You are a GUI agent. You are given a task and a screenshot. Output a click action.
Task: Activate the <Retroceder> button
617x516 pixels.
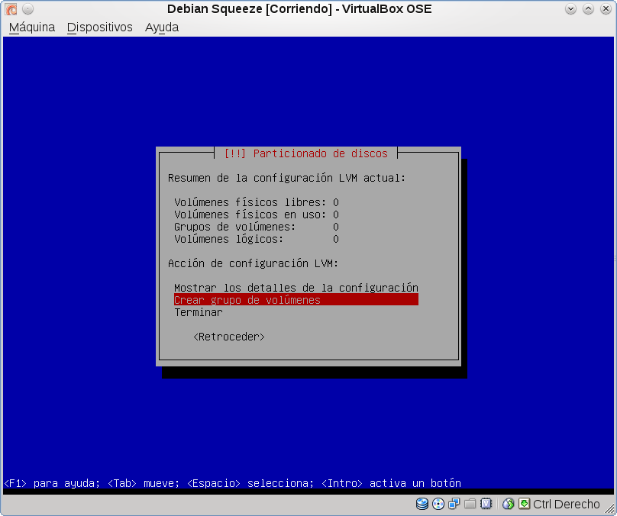pyautogui.click(x=229, y=337)
